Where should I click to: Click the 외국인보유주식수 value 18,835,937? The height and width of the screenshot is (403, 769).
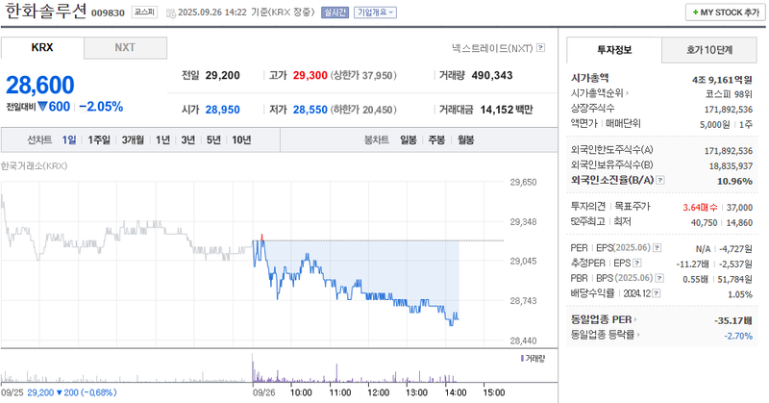coord(731,166)
